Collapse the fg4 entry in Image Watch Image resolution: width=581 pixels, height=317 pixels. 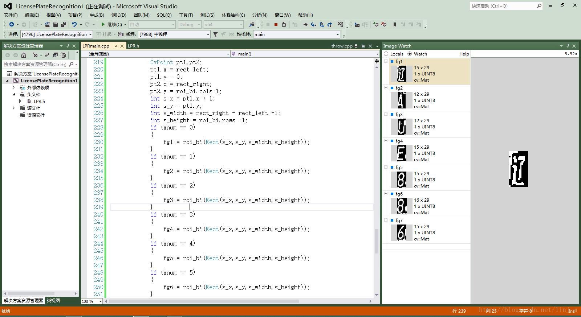[386, 141]
